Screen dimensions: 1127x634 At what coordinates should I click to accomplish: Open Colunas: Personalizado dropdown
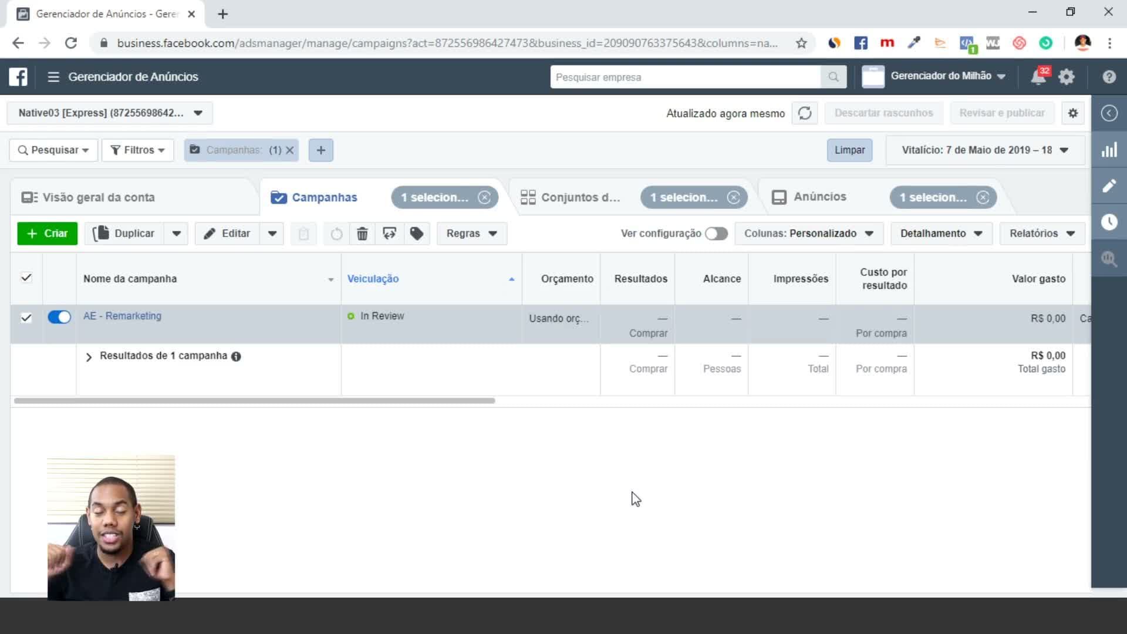pos(809,234)
